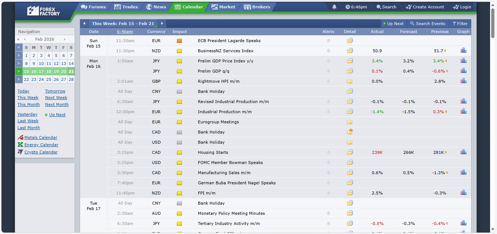Screen dimensions: 497x234
Task: Click the 6:46pm time column header
Action: 125,32
